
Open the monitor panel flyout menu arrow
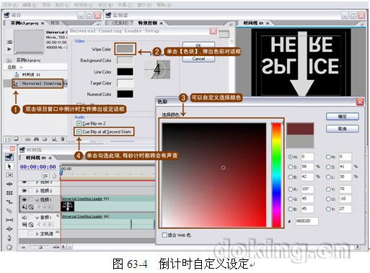click(x=231, y=24)
